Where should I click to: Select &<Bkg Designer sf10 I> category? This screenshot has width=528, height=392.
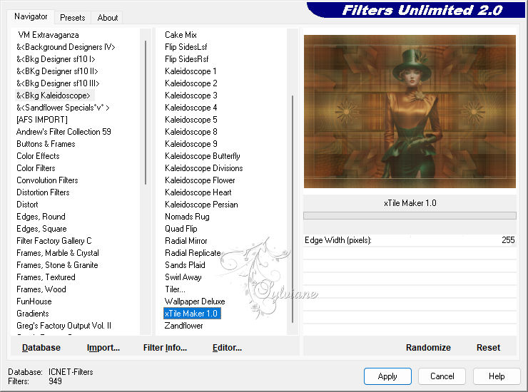point(56,59)
